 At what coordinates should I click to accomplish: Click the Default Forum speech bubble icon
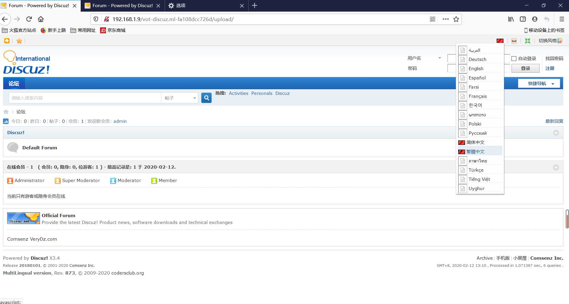pyautogui.click(x=13, y=148)
